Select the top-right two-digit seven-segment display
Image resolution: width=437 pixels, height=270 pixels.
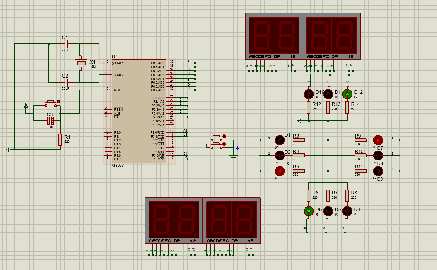tap(332, 36)
